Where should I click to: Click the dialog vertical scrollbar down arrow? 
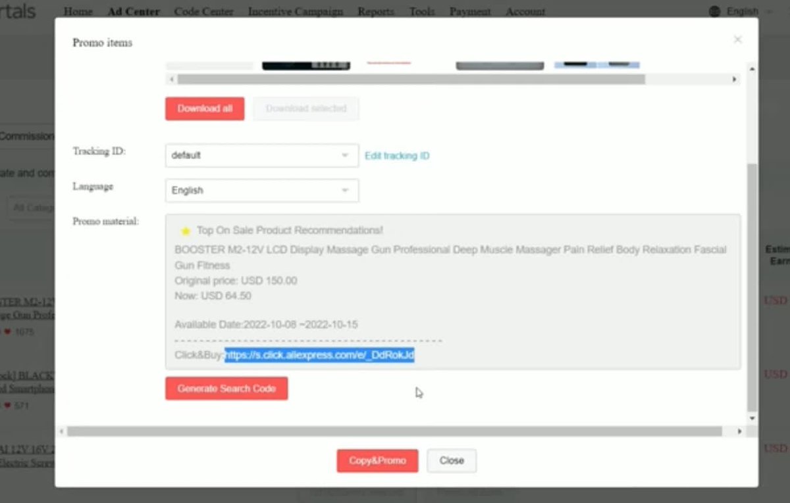[752, 418]
